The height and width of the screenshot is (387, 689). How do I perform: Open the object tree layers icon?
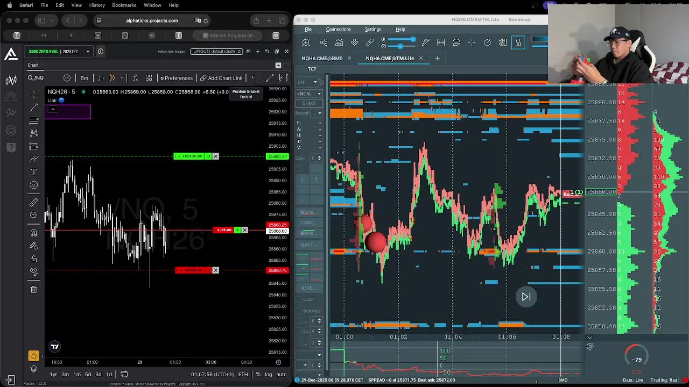coord(33,368)
